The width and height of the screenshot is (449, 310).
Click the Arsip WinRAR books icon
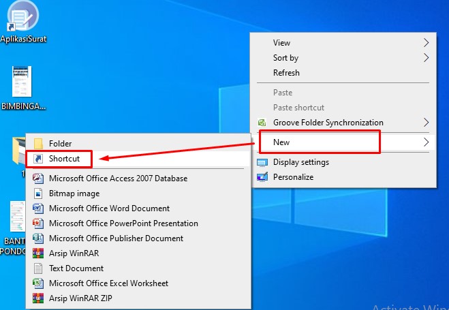click(x=38, y=253)
